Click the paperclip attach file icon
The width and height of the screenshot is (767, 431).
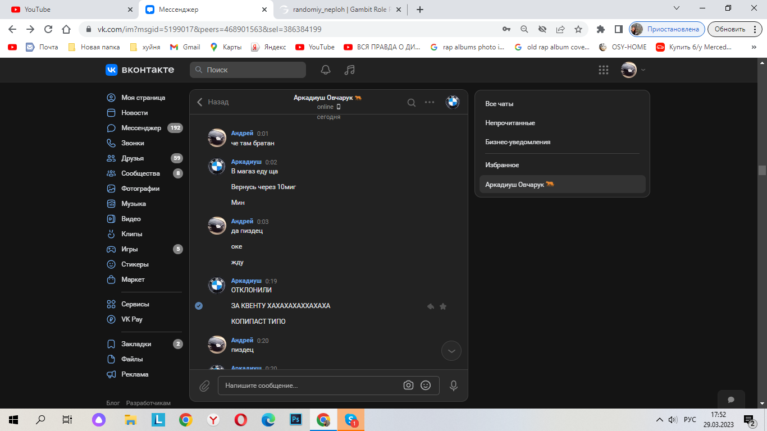click(204, 386)
